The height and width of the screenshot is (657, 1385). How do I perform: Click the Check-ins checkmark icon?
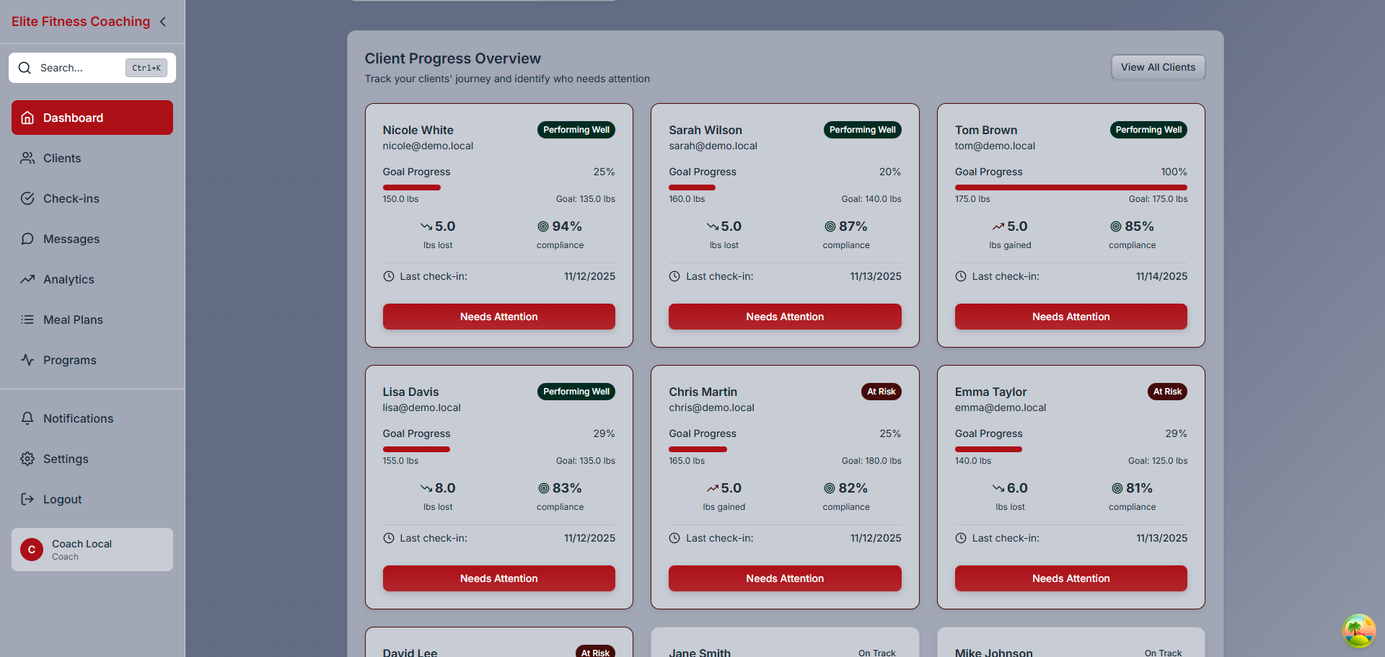pos(27,198)
